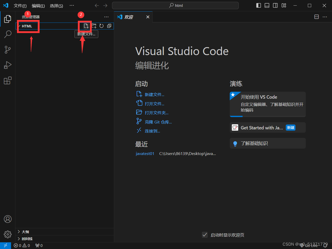Viewport: 332px width, 249px height.
Task: Toggle the secondary side bar layout icon
Action: tap(275, 5)
